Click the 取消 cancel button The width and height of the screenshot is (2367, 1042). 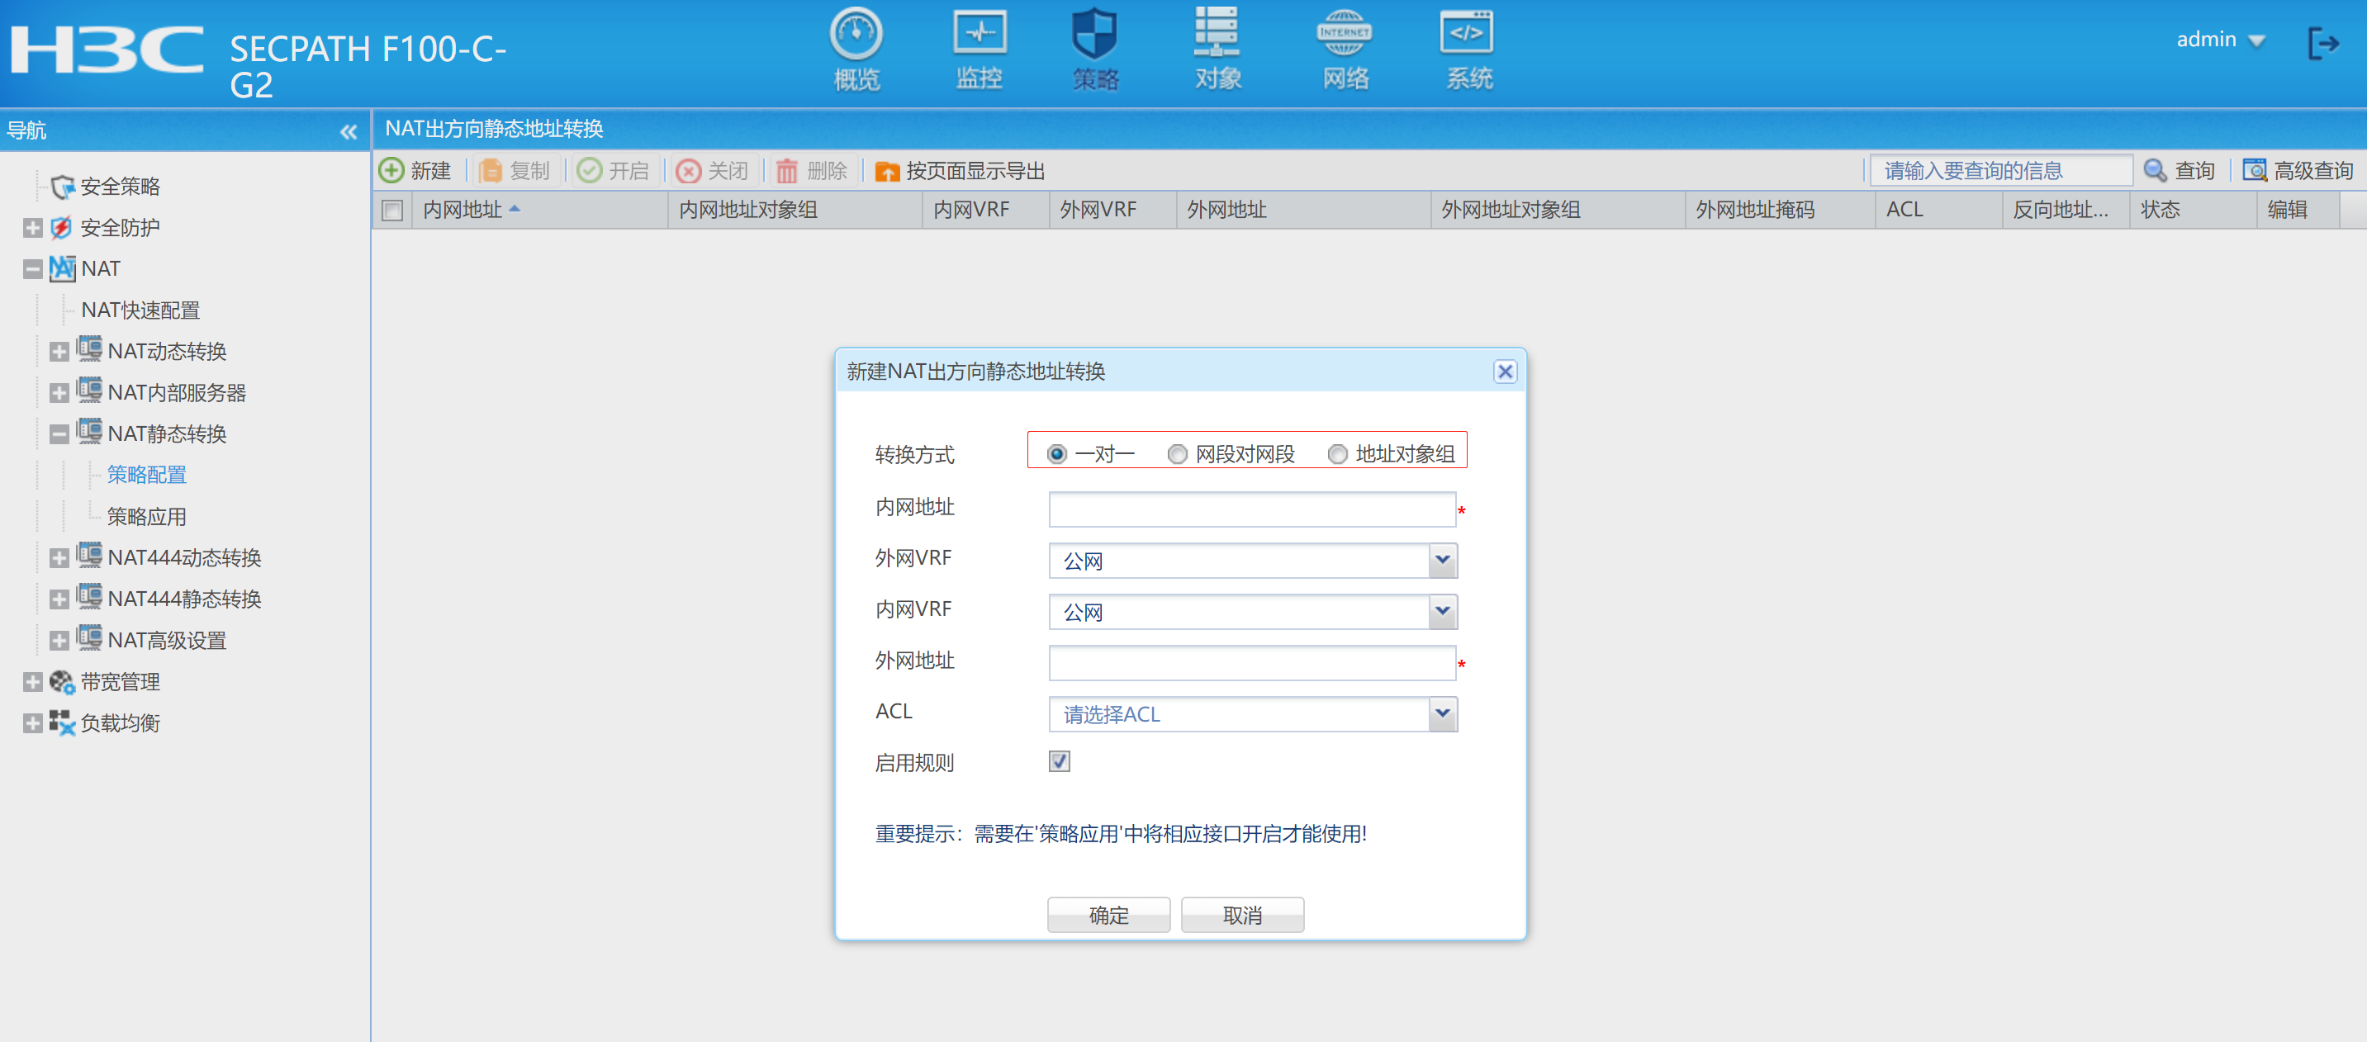coord(1241,914)
